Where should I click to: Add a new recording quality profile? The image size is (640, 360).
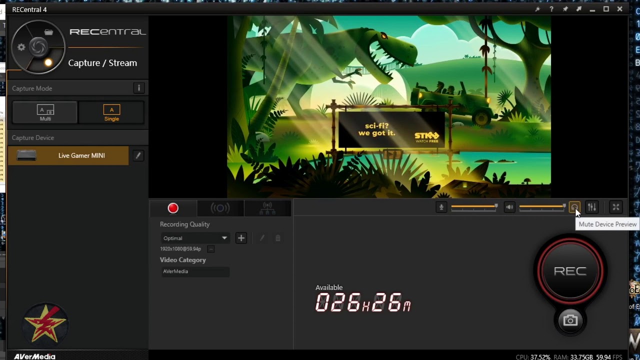[x=241, y=238]
